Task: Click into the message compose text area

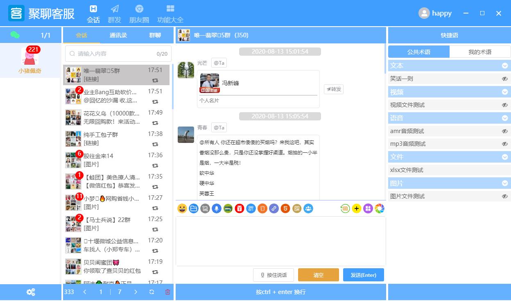Action: [281, 241]
